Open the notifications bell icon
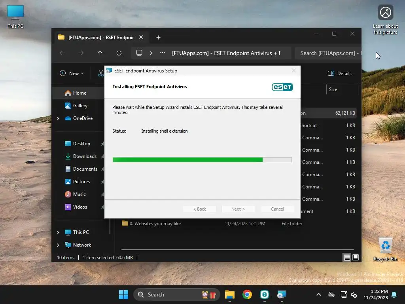The width and height of the screenshot is (405, 304). (394, 294)
